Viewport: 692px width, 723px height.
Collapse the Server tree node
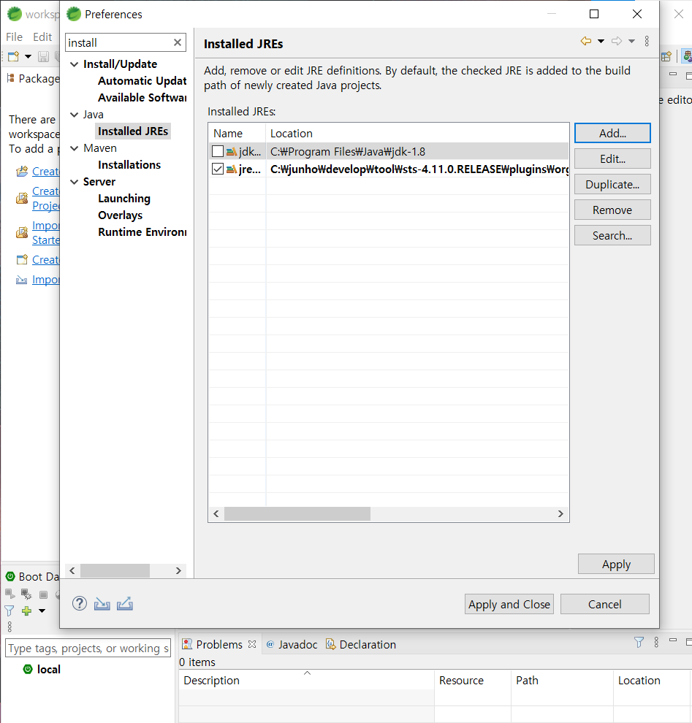(x=74, y=182)
